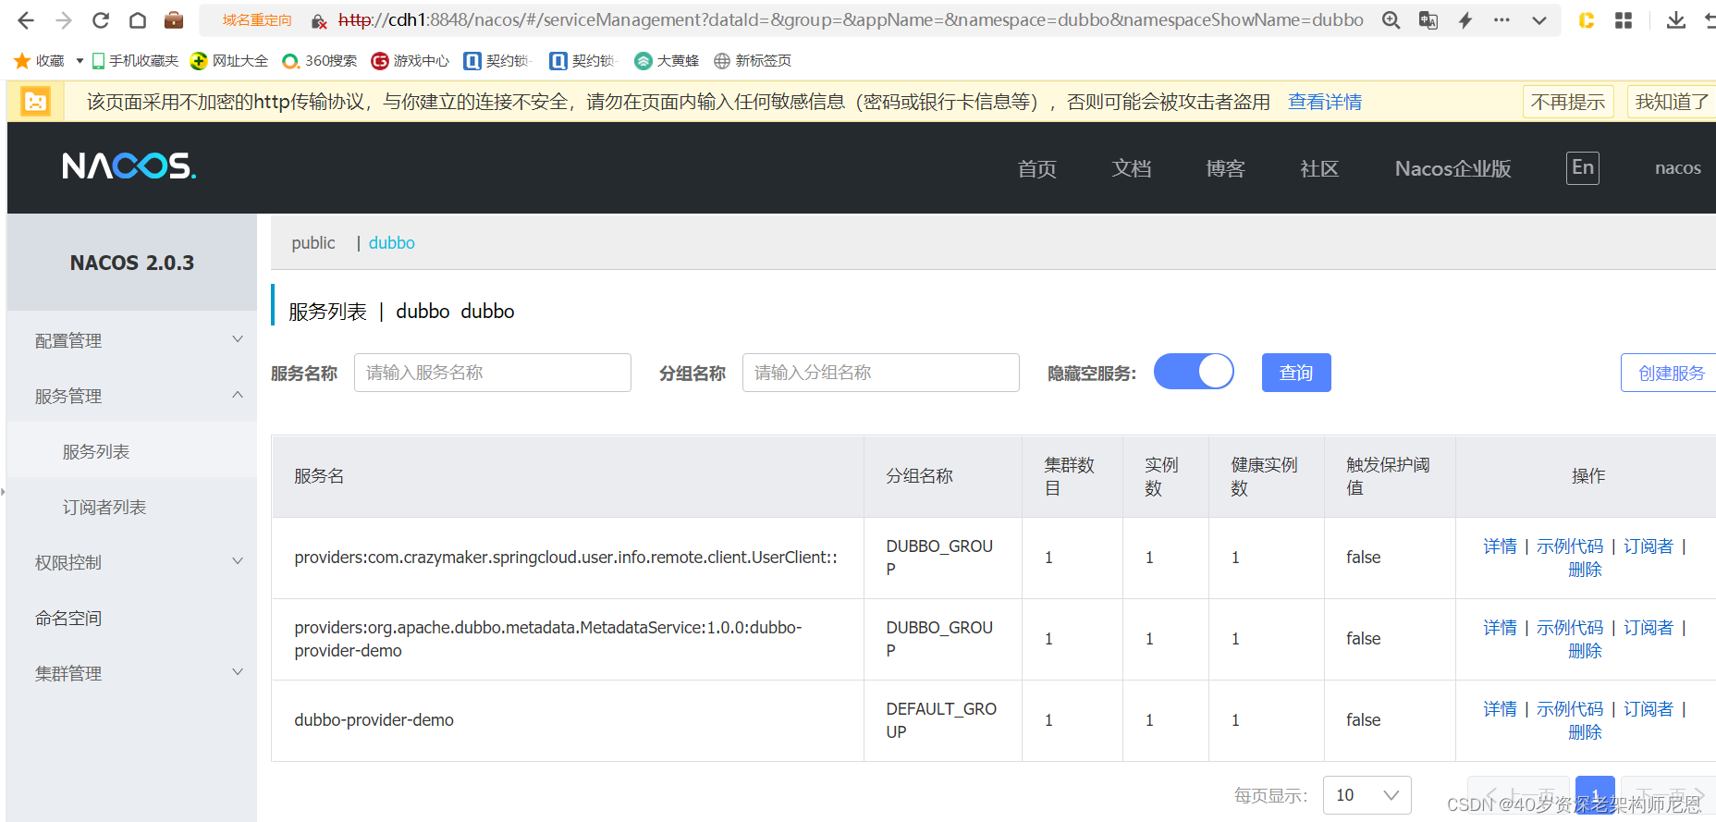Open the 新标签页 bookmark
Viewport: 1716px width, 822px height.
point(753,61)
